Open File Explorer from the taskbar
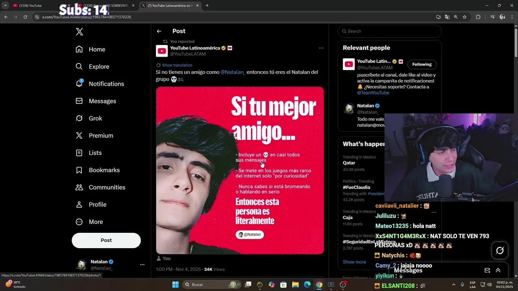Viewport: 518px width, 291px height. (295, 285)
